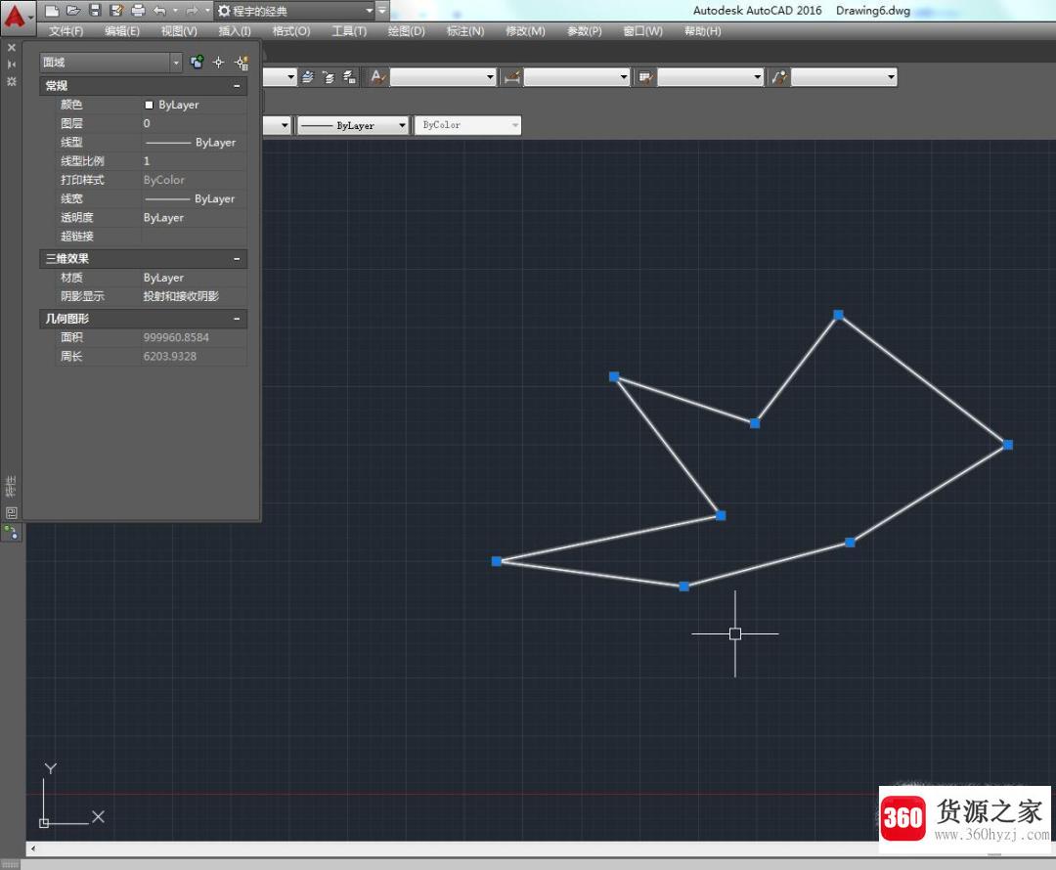Image resolution: width=1056 pixels, height=870 pixels.
Task: Open the 帮助(H) menu
Action: click(x=702, y=31)
